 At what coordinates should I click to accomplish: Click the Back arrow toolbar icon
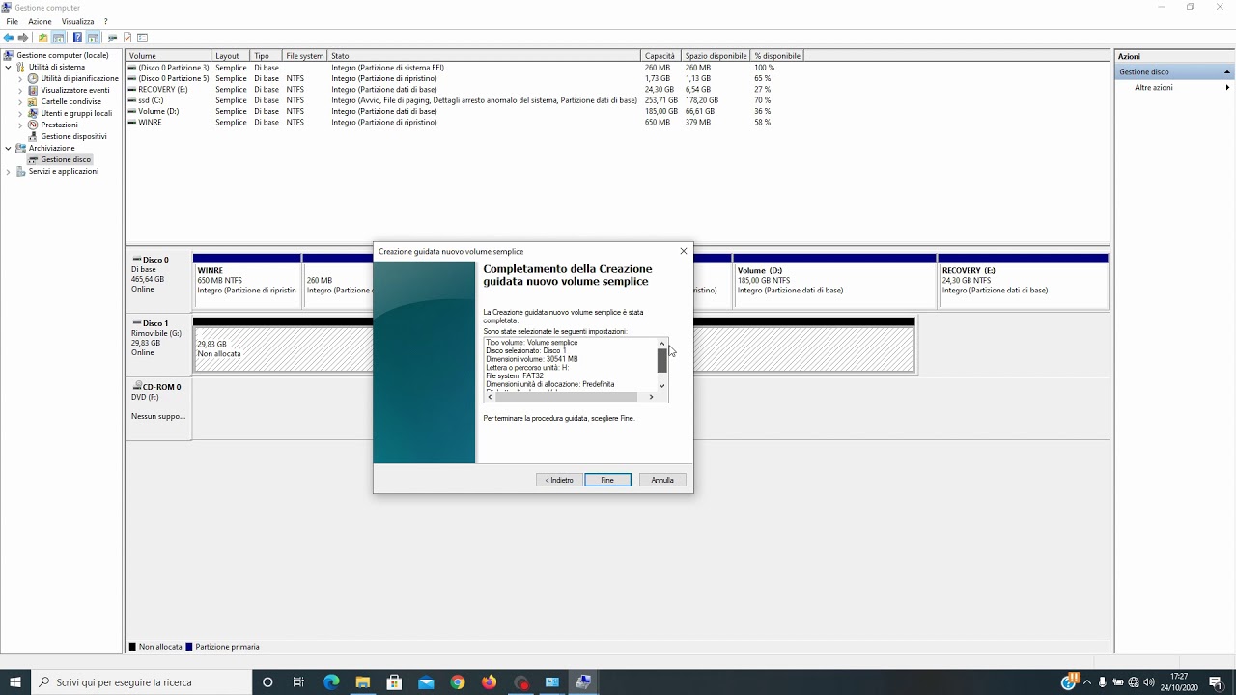click(9, 38)
